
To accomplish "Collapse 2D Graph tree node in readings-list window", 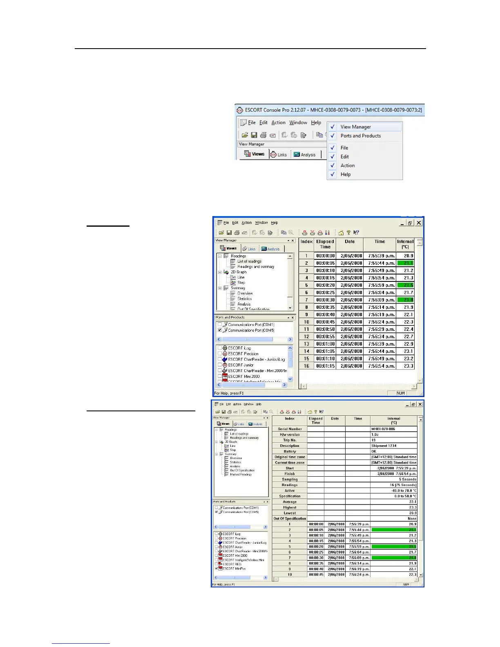I will tap(220, 272).
